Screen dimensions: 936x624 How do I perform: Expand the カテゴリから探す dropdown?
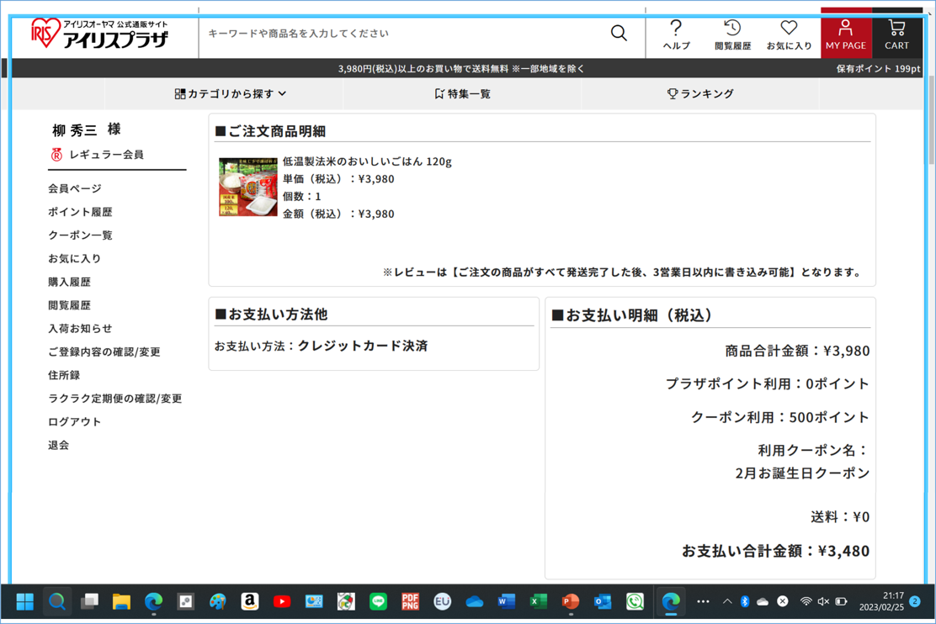click(x=231, y=94)
